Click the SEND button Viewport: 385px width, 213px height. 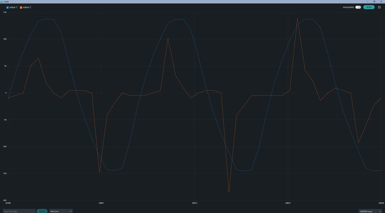coord(42,211)
